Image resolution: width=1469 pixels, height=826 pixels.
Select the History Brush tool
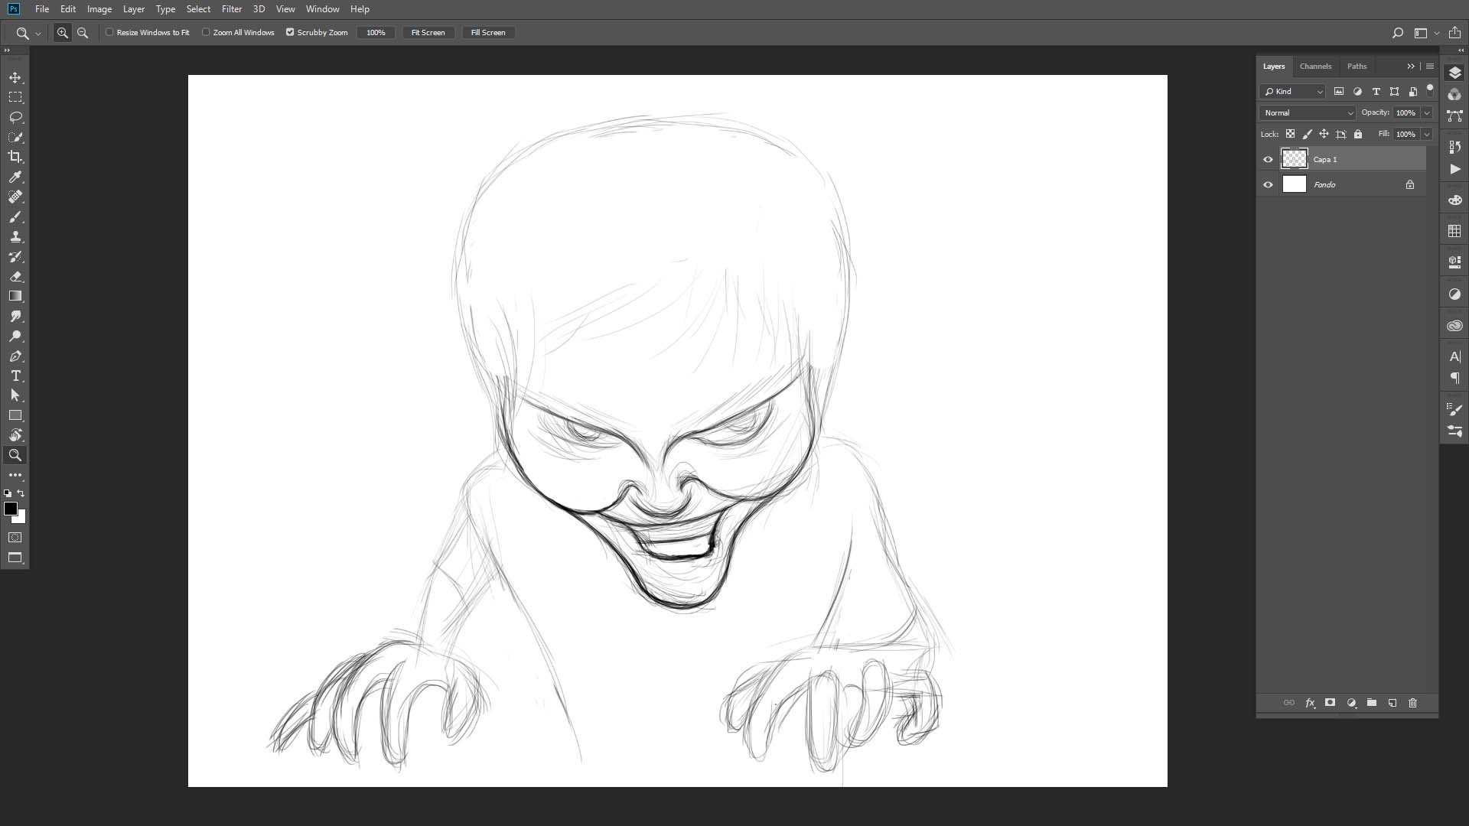tap(15, 256)
